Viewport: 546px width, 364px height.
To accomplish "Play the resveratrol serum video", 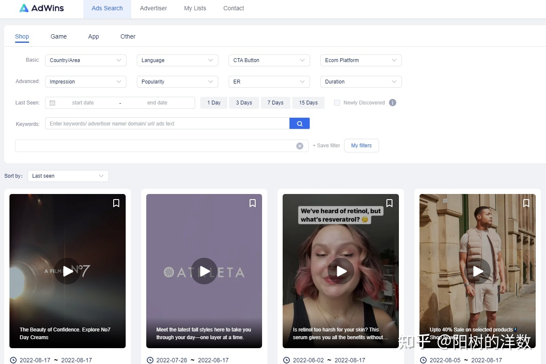I will (341, 271).
